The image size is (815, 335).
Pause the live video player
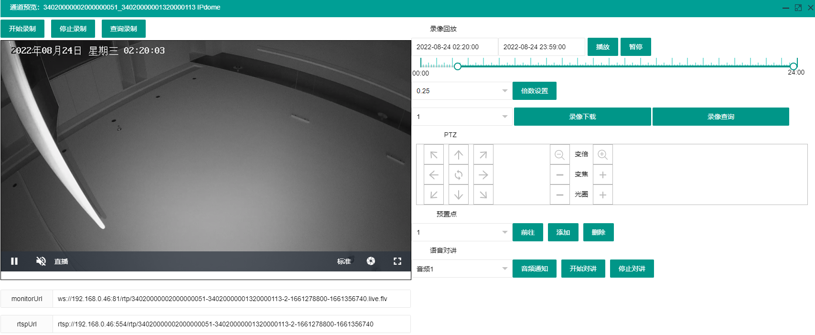pos(14,261)
